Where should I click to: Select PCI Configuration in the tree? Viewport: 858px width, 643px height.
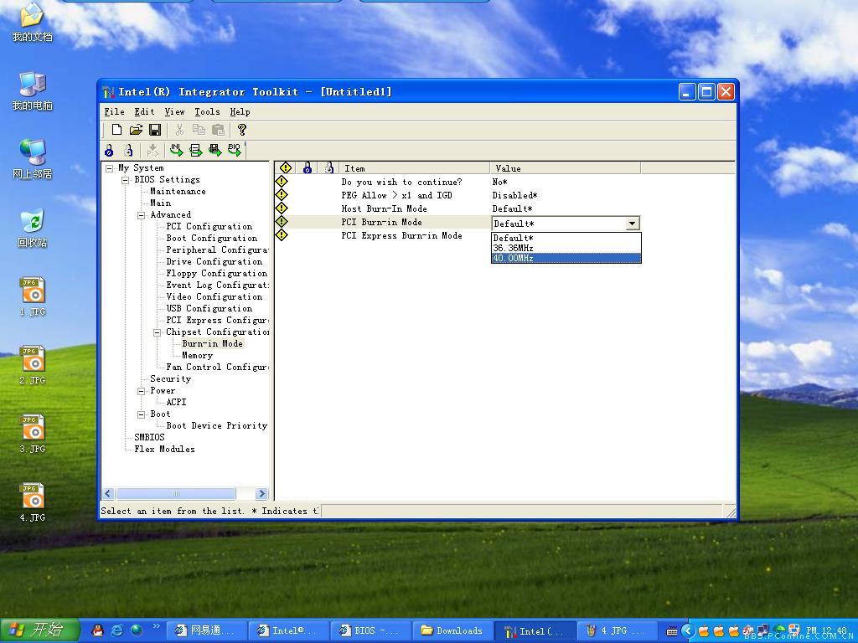point(209,226)
